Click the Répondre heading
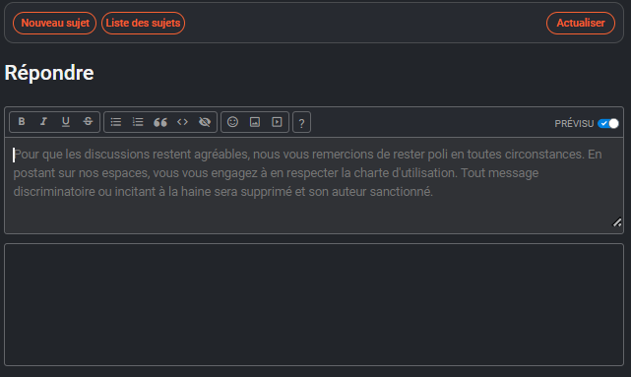This screenshot has width=631, height=377. click(49, 73)
